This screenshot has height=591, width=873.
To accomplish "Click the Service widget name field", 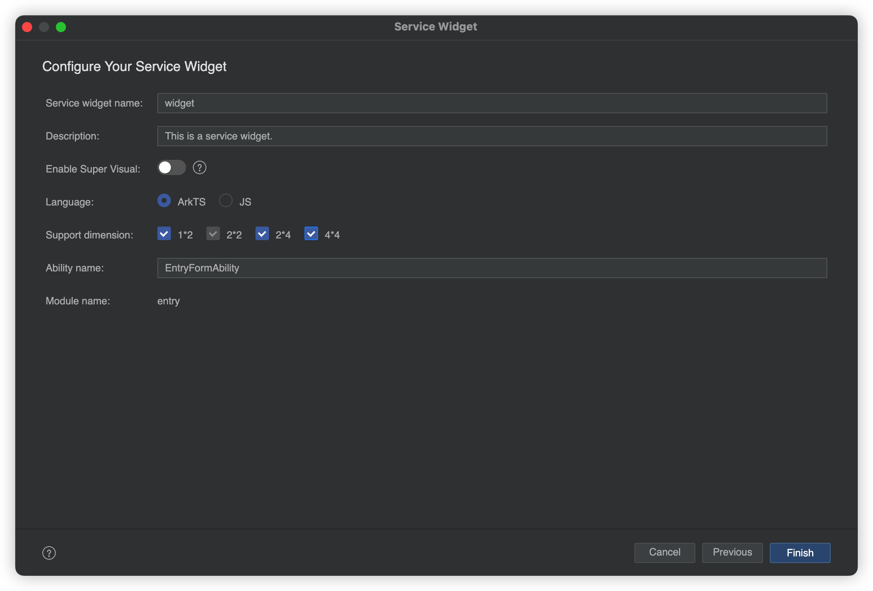I will pos(491,103).
